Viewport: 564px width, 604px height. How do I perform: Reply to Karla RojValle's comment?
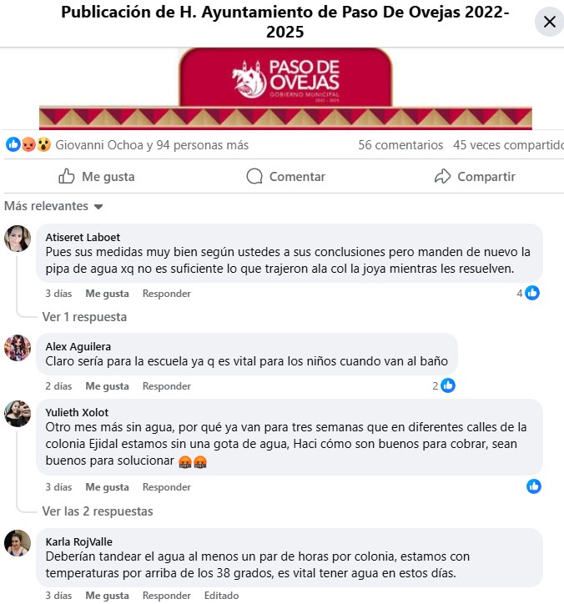(166, 596)
